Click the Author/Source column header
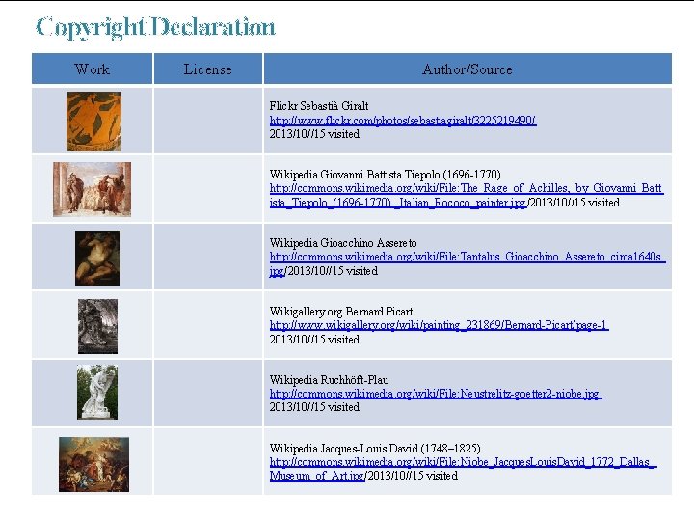Screen dimensions: 694x521 click(467, 69)
